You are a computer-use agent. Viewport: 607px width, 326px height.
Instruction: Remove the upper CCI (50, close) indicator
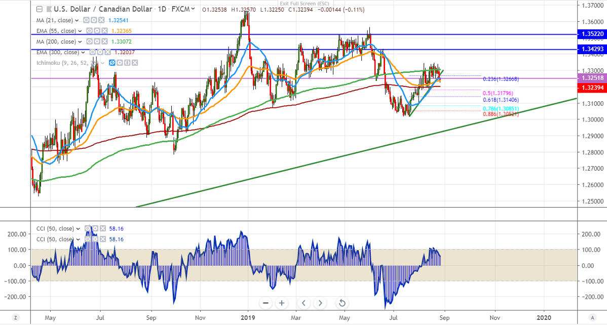click(x=102, y=228)
